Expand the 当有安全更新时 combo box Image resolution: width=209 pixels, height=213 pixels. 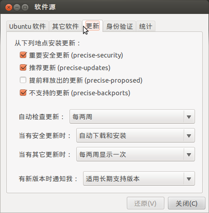pos(135,135)
